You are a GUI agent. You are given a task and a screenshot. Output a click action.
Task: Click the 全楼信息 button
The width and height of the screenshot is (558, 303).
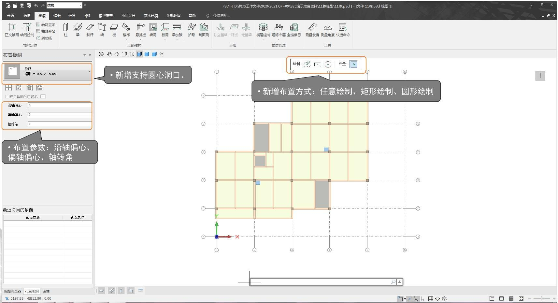click(294, 30)
